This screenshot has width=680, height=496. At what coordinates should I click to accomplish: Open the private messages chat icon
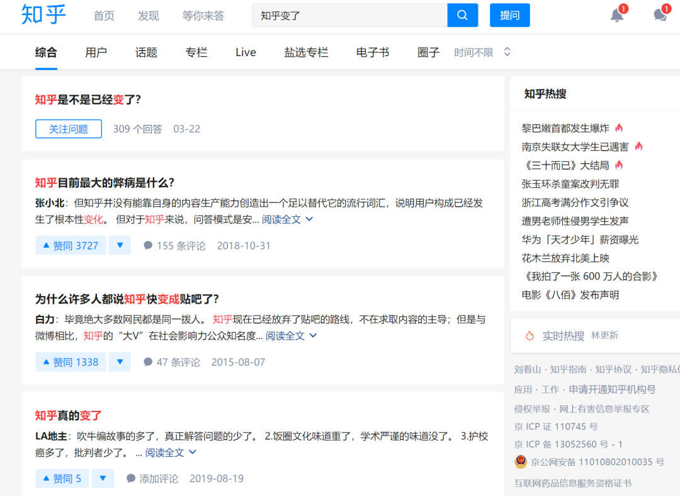(660, 15)
